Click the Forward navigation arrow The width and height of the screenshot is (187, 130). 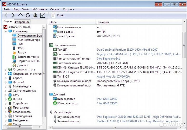coord(13,15)
